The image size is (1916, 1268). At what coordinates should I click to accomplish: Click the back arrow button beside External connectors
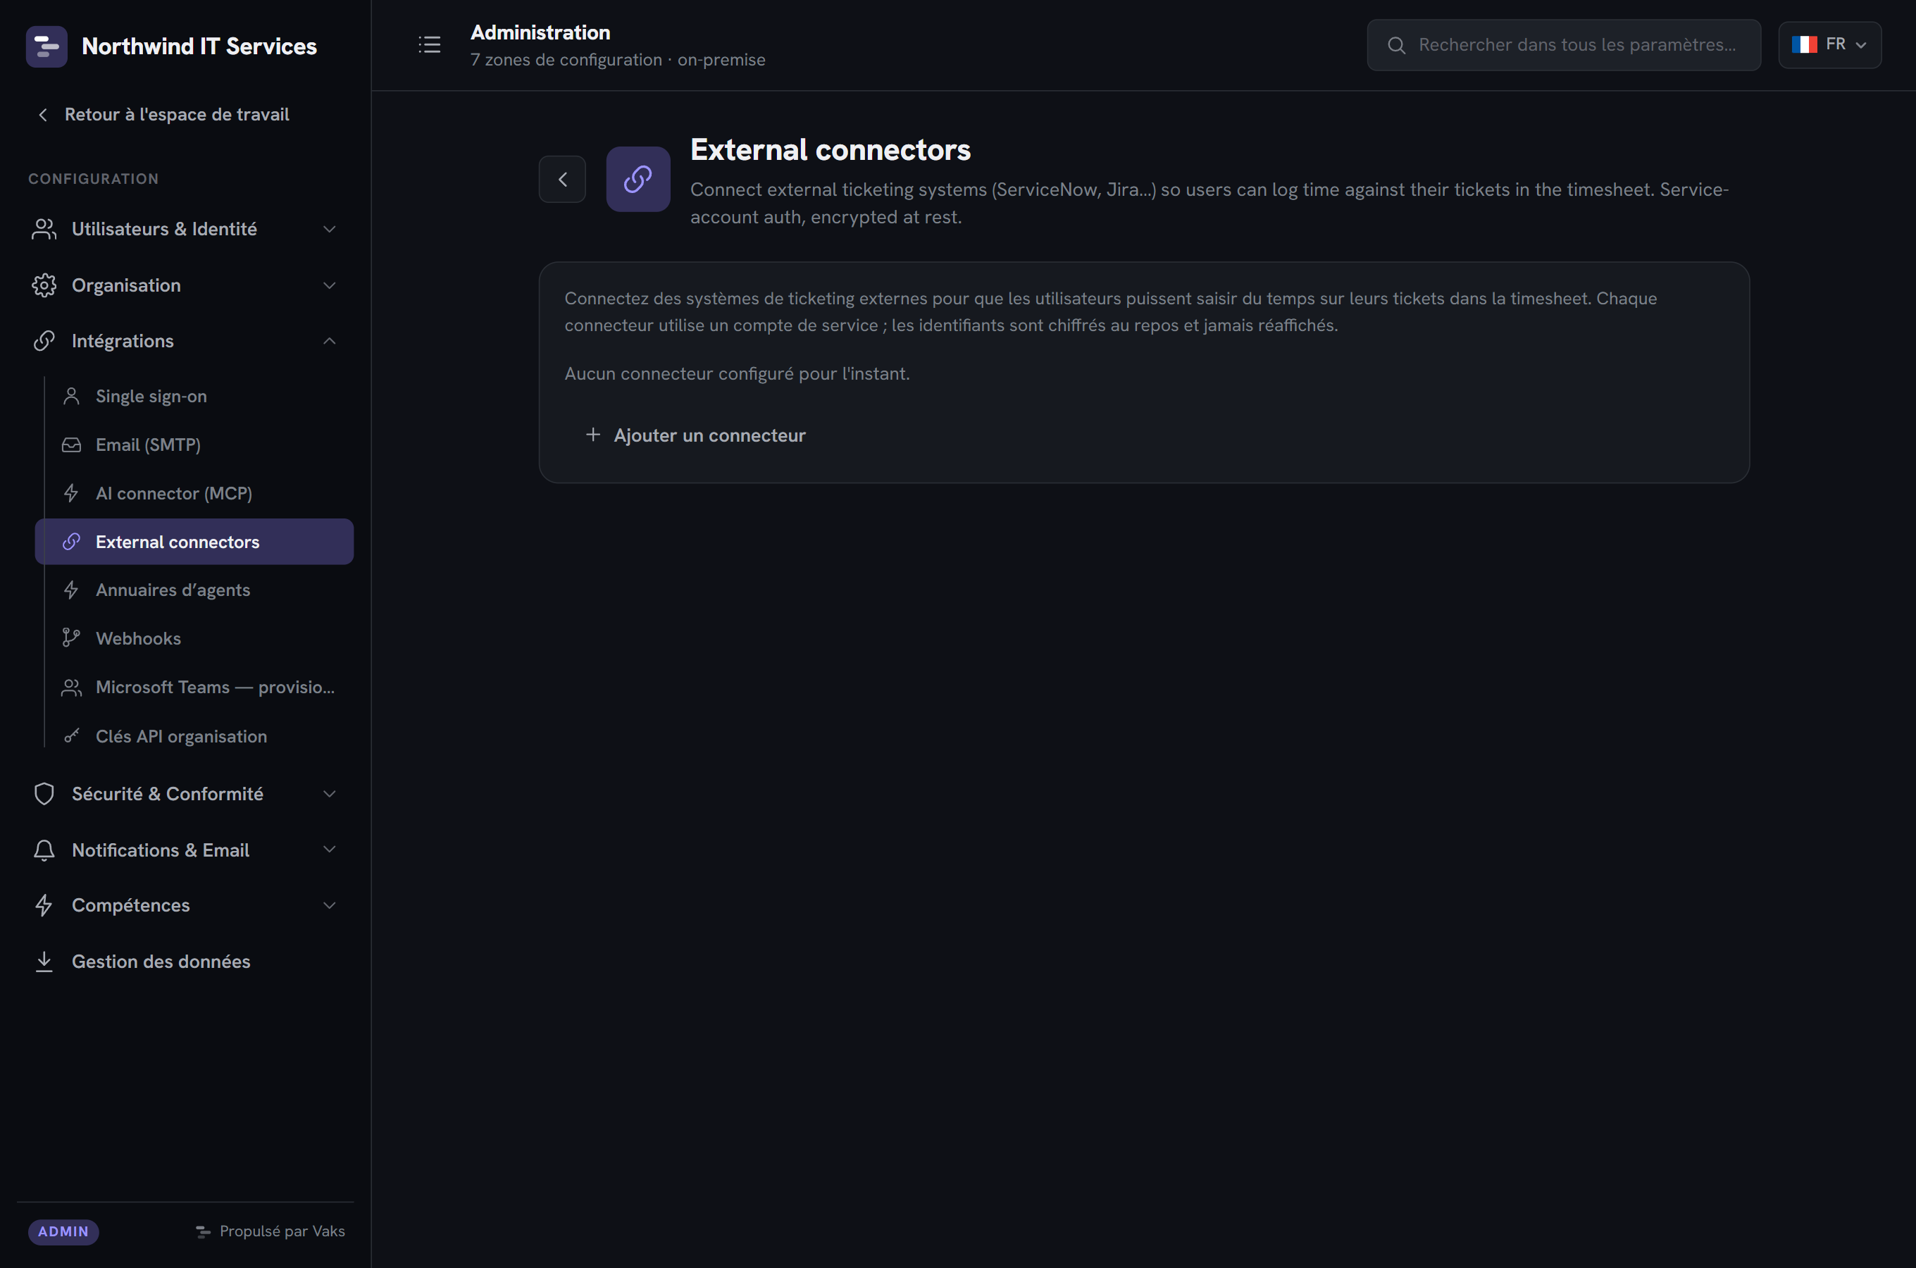[x=562, y=179]
